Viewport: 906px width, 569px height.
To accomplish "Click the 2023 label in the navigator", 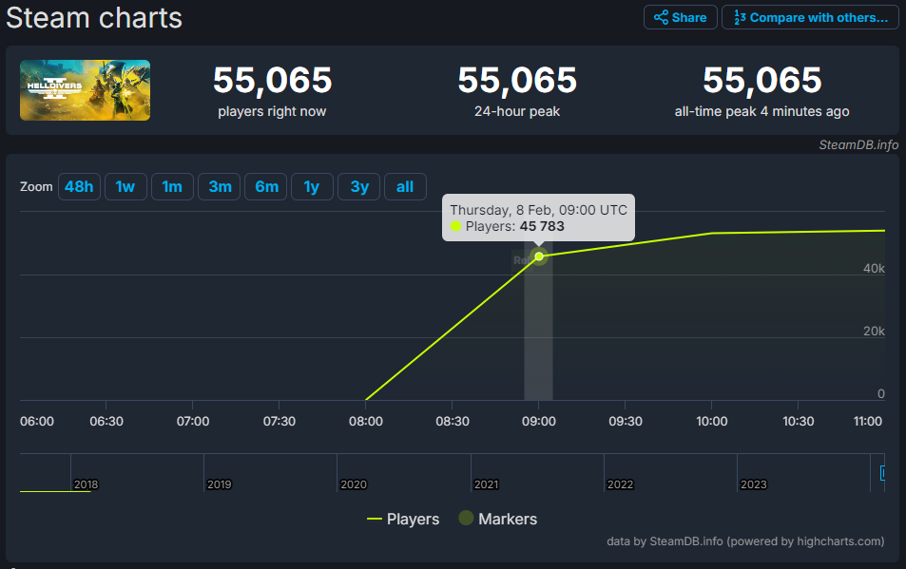I will click(754, 484).
